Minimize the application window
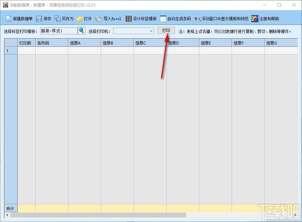Screen dimensions: 302x222 click(x=264, y=5)
